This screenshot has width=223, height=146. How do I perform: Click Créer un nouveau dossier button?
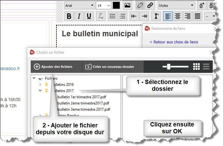click(x=109, y=67)
